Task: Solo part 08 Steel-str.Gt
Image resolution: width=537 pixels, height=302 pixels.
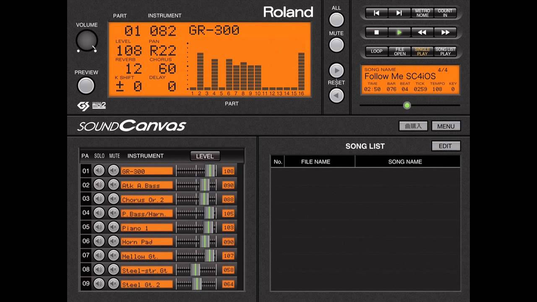Action: [x=99, y=270]
